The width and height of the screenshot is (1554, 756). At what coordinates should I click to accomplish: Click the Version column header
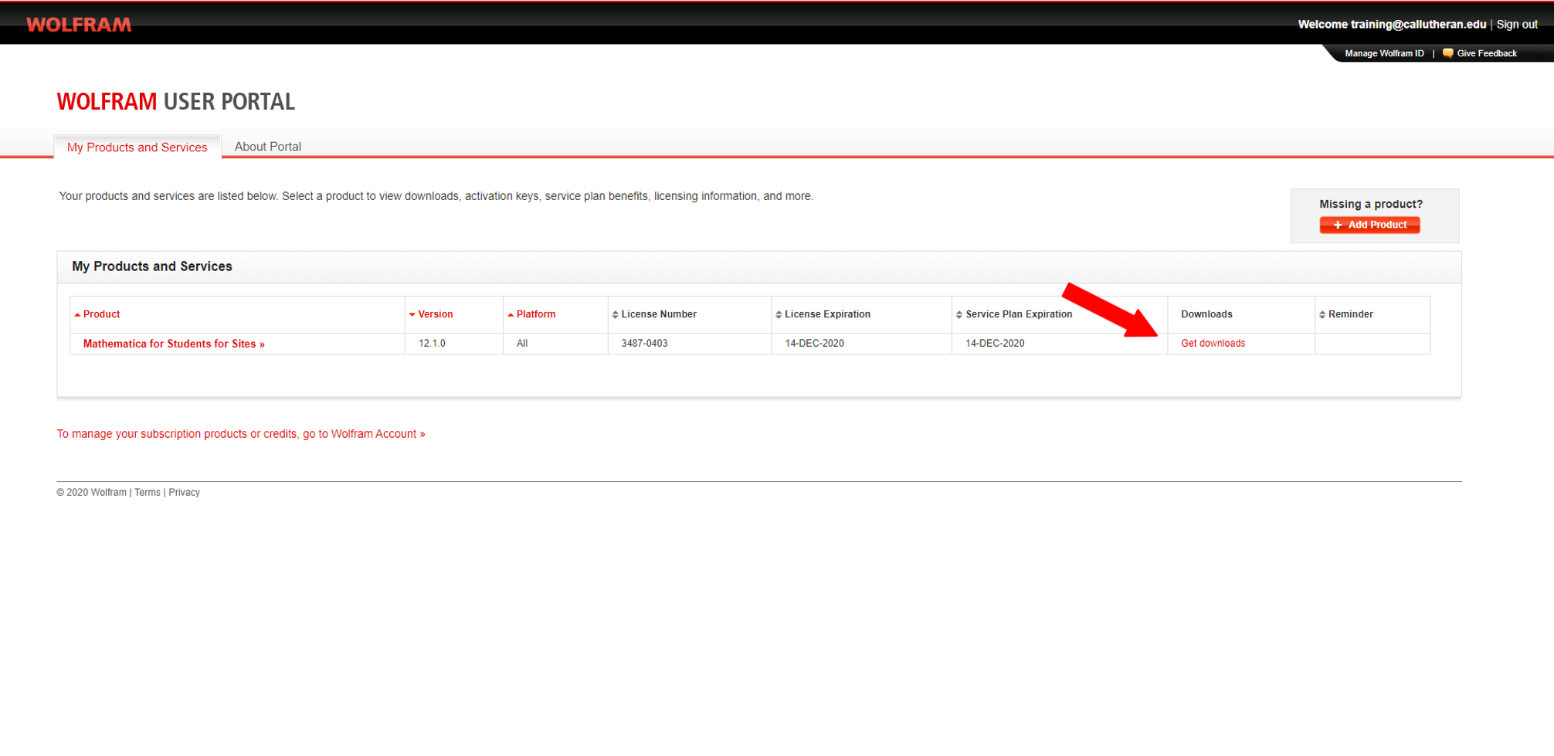436,314
